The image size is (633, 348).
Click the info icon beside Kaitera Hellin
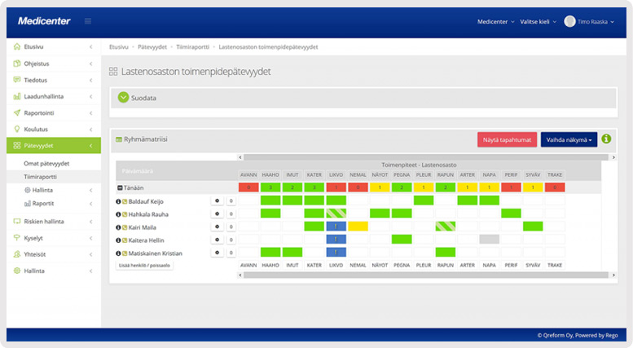118,240
